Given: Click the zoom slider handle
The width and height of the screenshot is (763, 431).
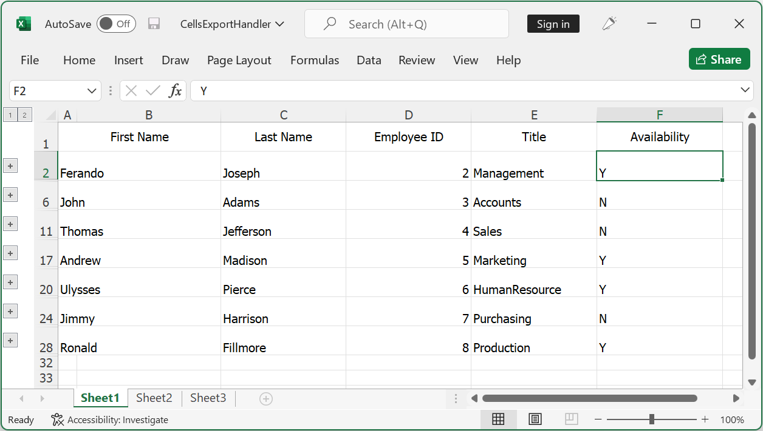Looking at the screenshot, I should [x=651, y=419].
